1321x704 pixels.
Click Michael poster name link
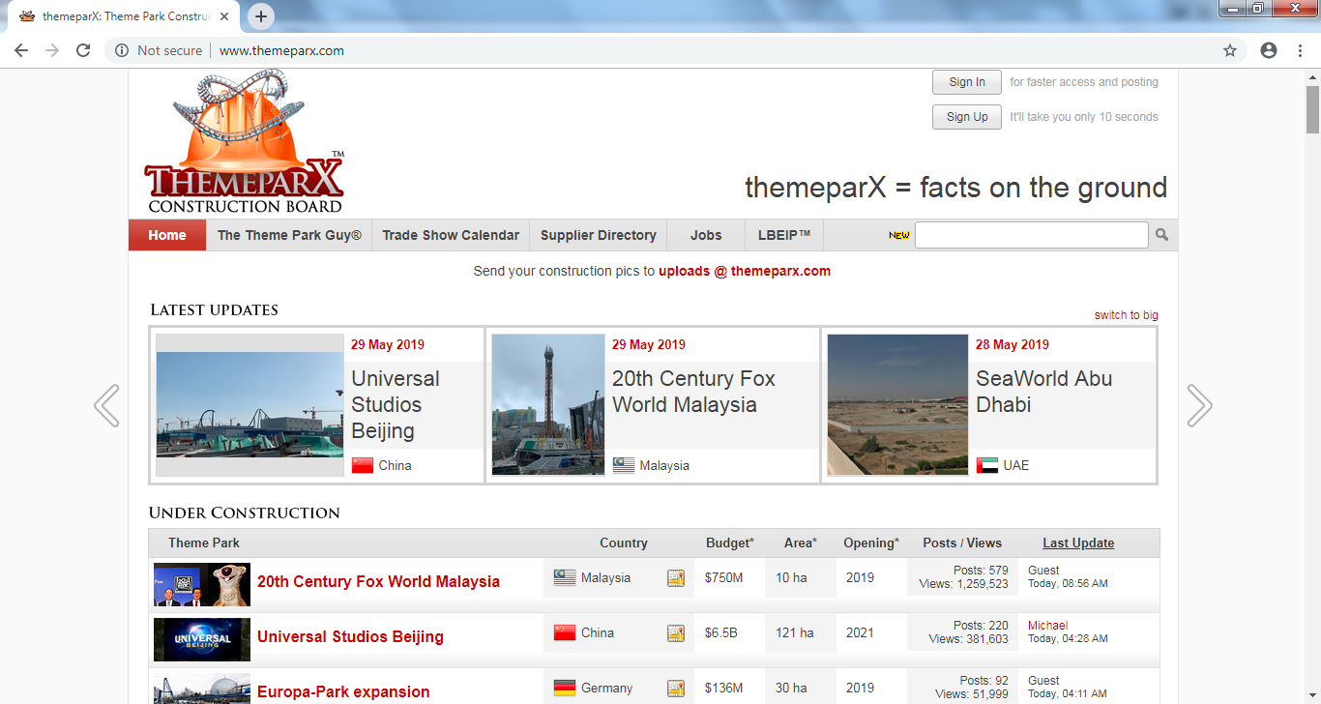(1047, 626)
